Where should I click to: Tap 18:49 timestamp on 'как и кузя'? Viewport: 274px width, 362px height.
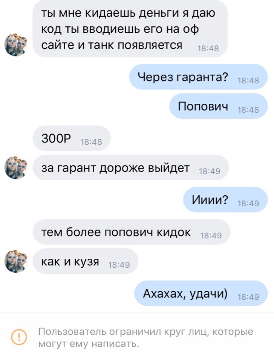click(119, 265)
